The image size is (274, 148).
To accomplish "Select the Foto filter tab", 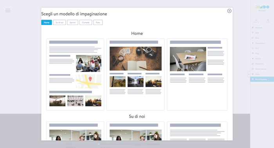I will click(98, 22).
